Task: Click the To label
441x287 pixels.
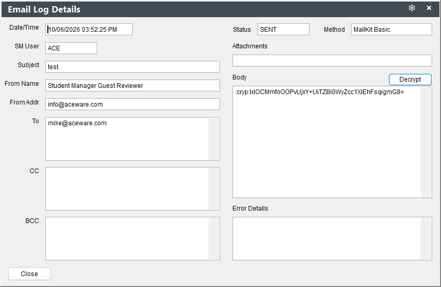Action: pyautogui.click(x=35, y=121)
